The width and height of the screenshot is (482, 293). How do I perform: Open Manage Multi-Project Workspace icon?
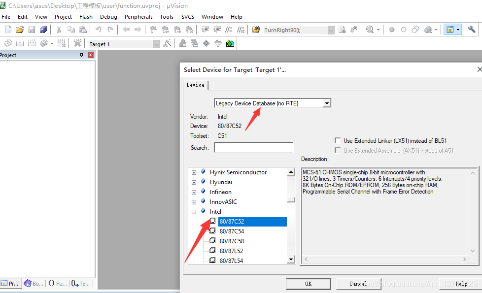[194, 43]
